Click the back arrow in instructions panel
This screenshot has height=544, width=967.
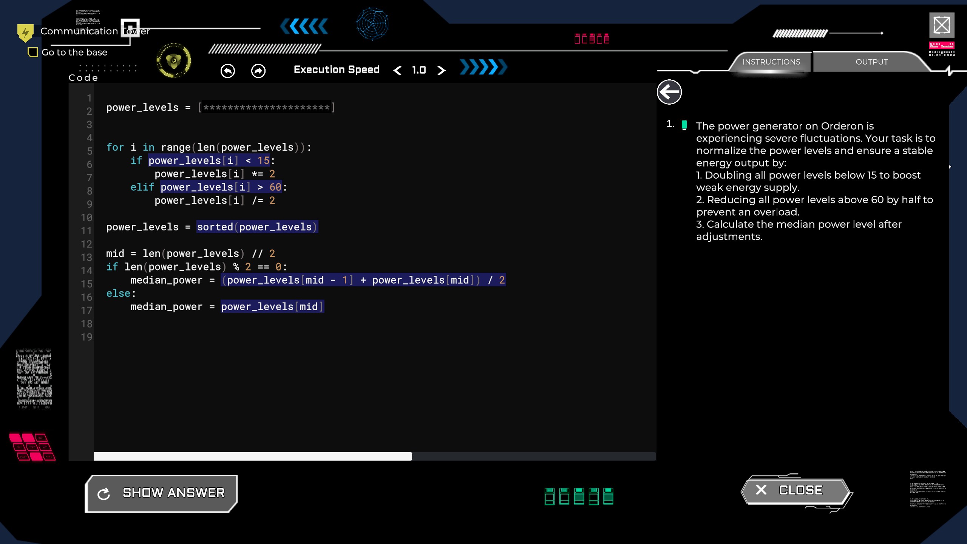point(669,92)
